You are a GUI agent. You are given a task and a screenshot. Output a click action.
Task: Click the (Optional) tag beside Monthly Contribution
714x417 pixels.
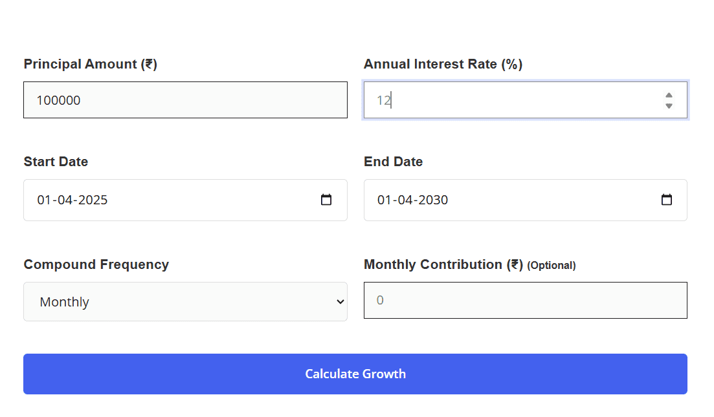552,265
